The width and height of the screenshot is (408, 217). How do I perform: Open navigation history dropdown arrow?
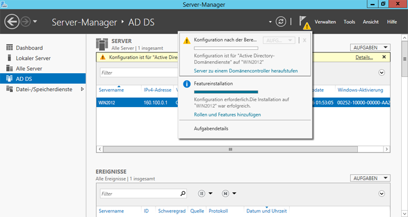[x=35, y=22]
